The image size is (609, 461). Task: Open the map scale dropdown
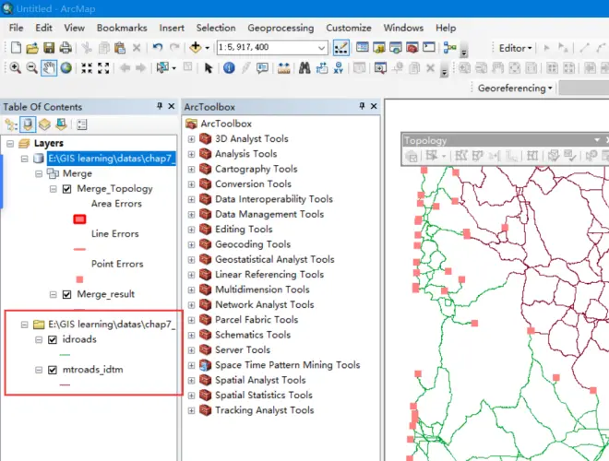coord(321,48)
